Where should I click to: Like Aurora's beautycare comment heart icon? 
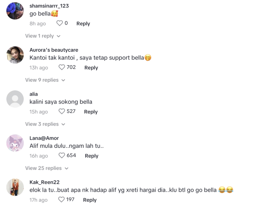coord(62,67)
